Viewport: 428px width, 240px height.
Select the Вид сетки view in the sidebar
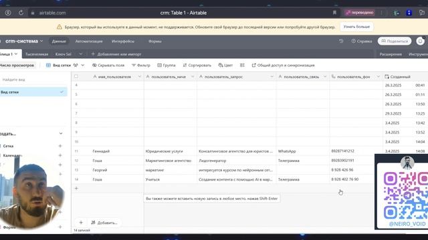pyautogui.click(x=33, y=92)
